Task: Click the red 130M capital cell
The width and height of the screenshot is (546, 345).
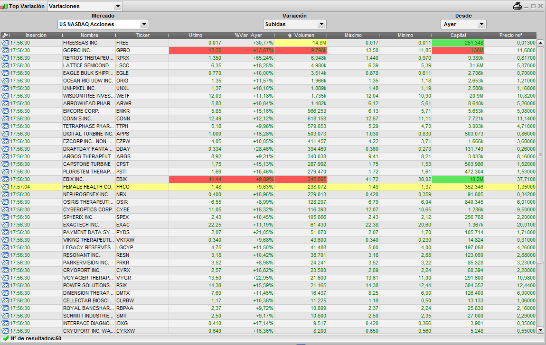Action: (x=458, y=50)
